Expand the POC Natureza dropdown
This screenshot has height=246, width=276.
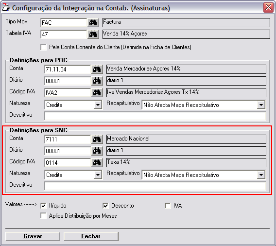pyautogui.click(x=98, y=105)
